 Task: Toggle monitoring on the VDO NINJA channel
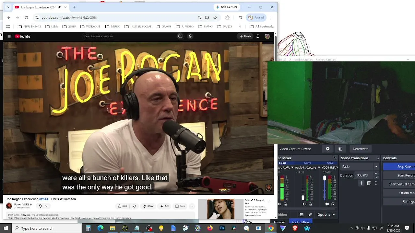click(x=333, y=204)
